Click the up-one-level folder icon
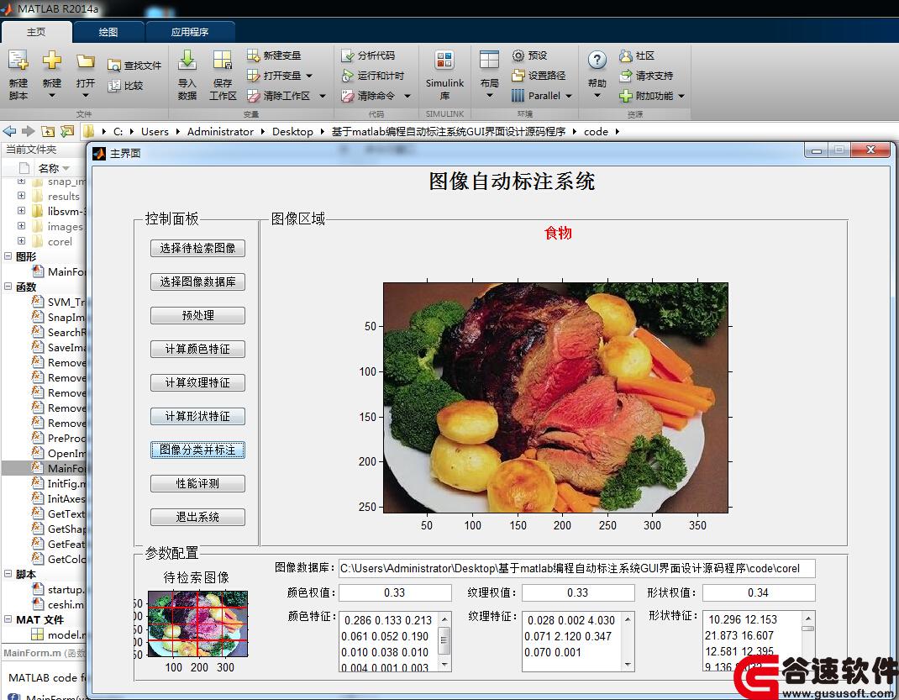The image size is (899, 700). point(48,131)
